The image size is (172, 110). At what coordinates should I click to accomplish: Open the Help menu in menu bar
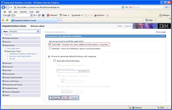(37, 12)
